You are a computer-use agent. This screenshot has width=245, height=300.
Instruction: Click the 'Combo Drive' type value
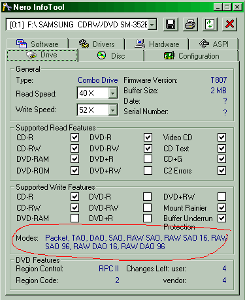[x=98, y=80]
